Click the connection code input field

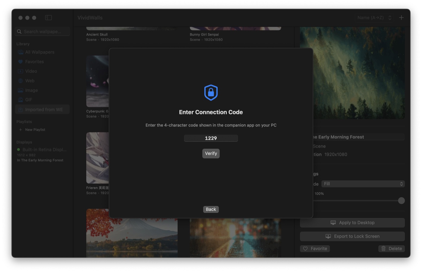pyautogui.click(x=211, y=138)
